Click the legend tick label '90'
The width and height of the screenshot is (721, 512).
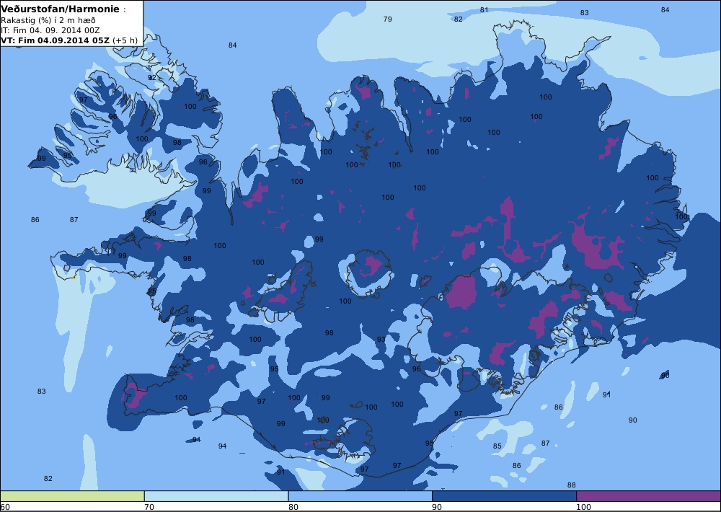point(438,507)
